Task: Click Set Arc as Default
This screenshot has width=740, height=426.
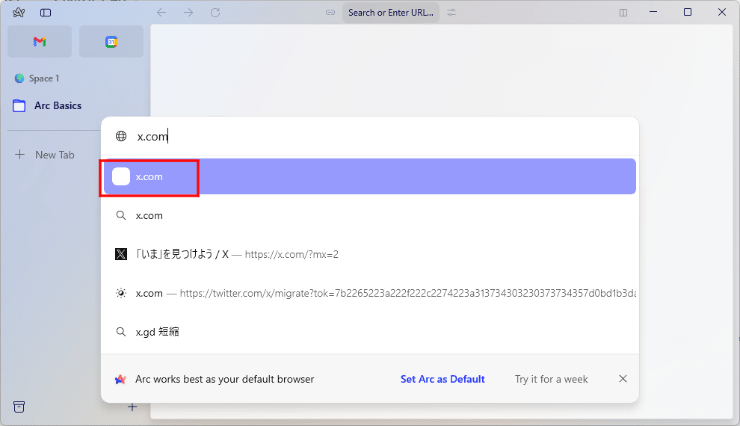Action: click(443, 380)
